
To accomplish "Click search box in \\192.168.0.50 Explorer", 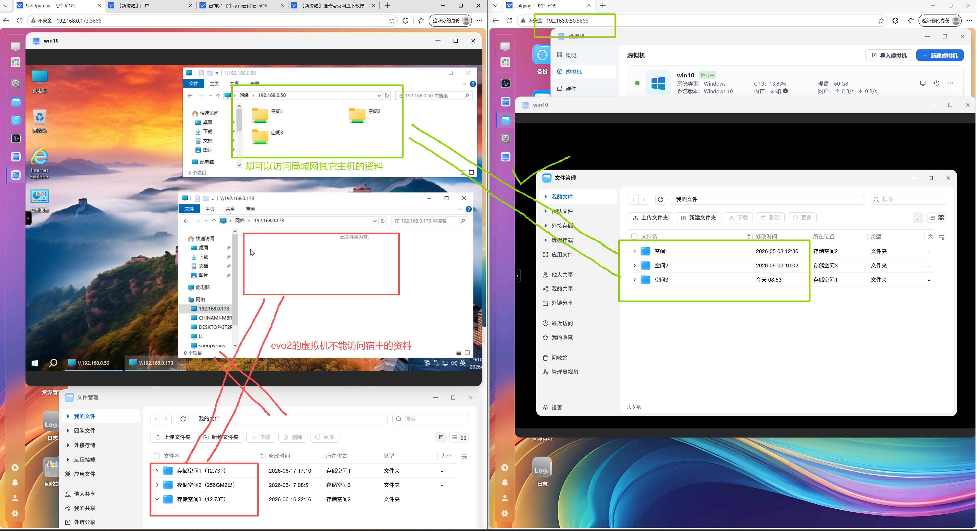I will click(x=433, y=96).
